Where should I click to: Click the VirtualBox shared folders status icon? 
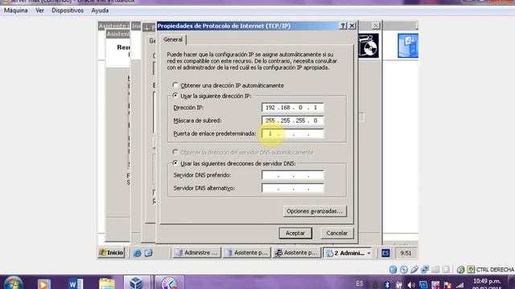pos(435,270)
